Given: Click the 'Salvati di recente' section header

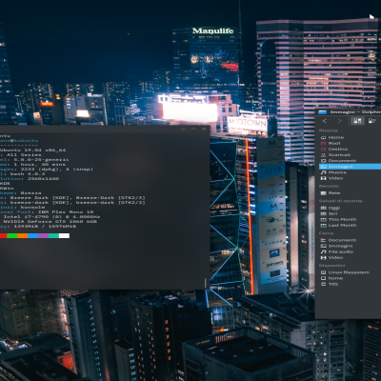Looking at the screenshot, I should pos(340,201).
